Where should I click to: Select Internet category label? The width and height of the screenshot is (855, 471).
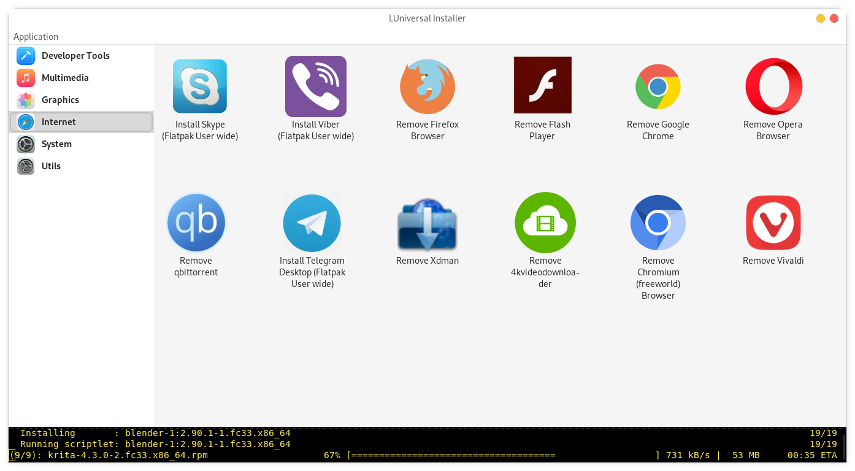(x=59, y=122)
